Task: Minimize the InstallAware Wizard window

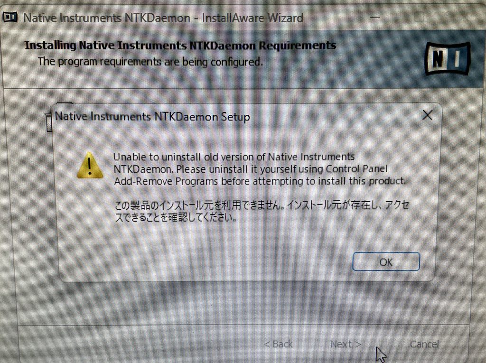Action: coord(375,17)
